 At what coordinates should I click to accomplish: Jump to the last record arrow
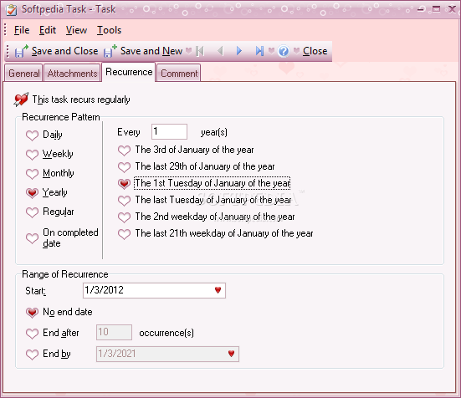[259, 51]
